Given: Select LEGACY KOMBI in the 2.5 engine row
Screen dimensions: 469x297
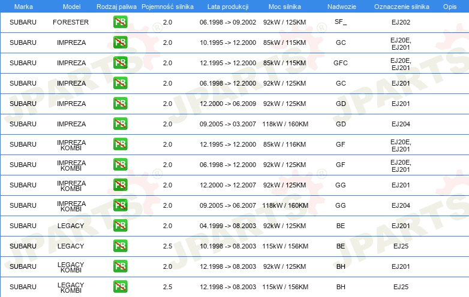Looking at the screenshot, I should [71, 287].
